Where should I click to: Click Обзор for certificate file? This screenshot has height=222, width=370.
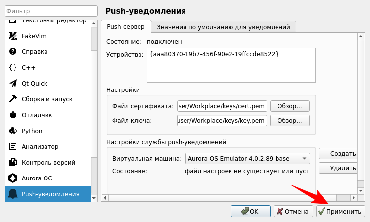[x=289, y=106]
